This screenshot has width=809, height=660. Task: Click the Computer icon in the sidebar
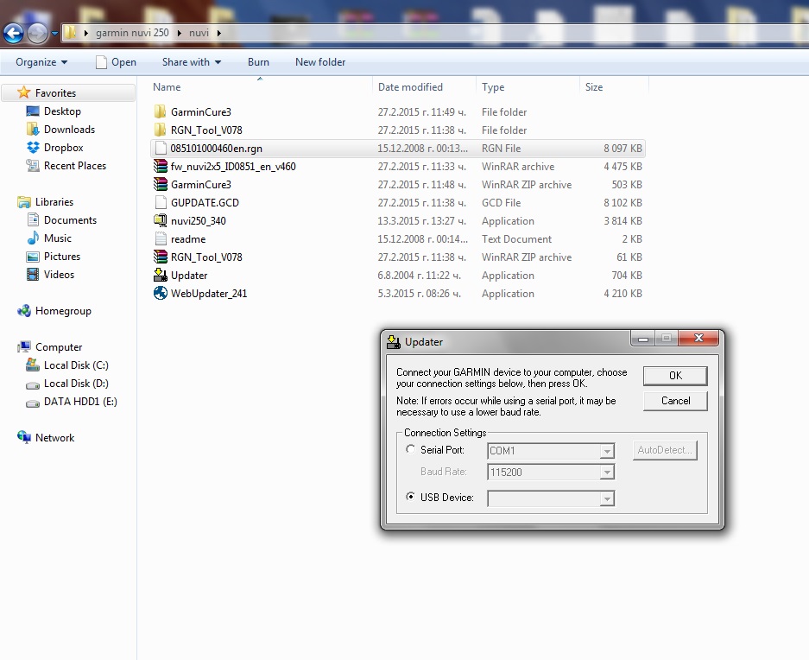tap(23, 347)
